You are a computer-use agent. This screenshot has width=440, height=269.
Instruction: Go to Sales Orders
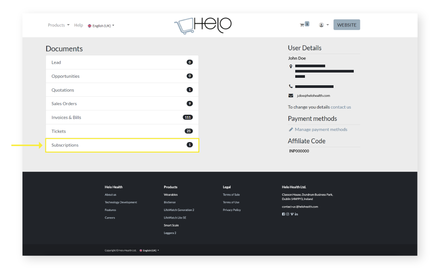click(x=122, y=104)
